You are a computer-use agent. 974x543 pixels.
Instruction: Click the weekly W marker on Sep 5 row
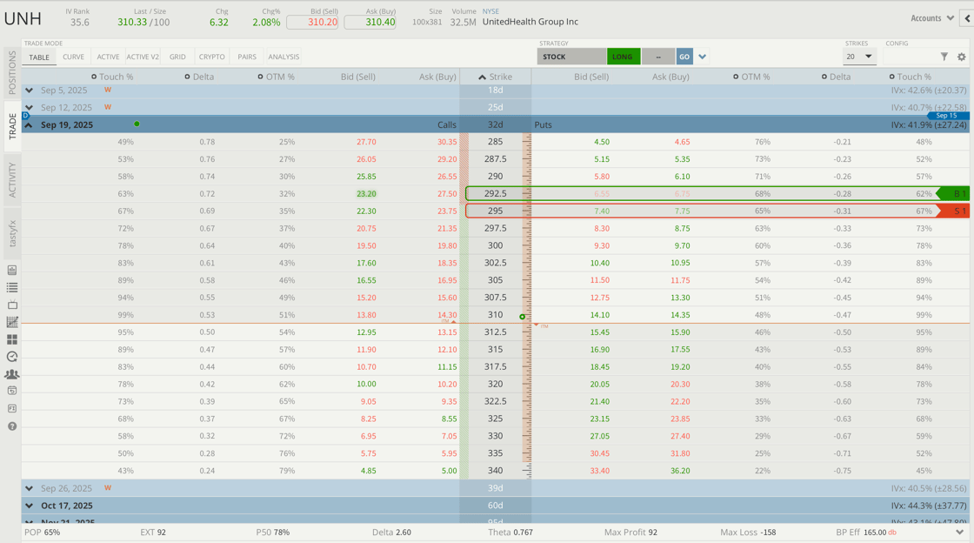coord(108,90)
